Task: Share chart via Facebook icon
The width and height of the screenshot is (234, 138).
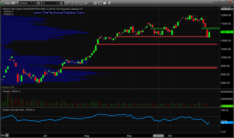Action: point(109,3)
